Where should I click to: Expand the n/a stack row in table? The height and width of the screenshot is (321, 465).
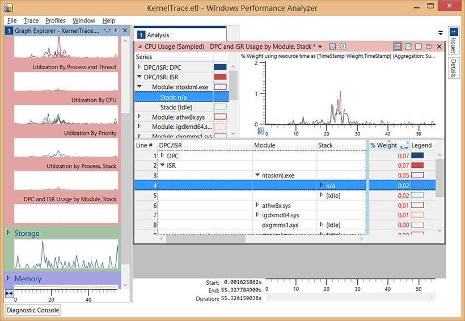point(322,185)
